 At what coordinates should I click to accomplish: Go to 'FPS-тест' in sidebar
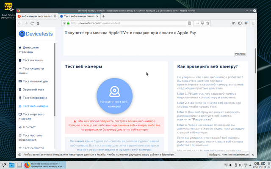[27, 127]
